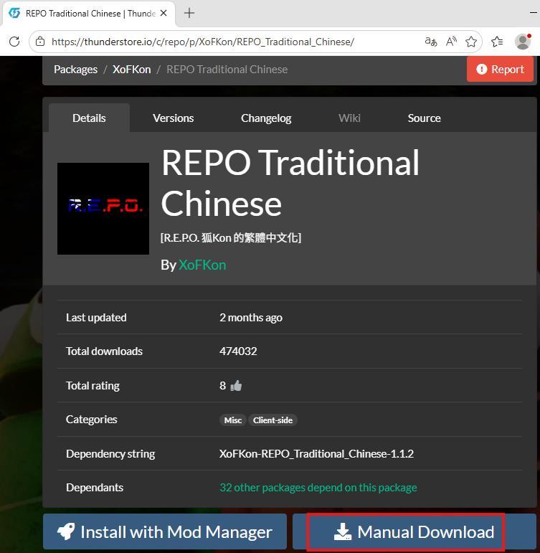Viewport: 540px width, 553px height.
Task: Click the red Report button
Action: 500,69
